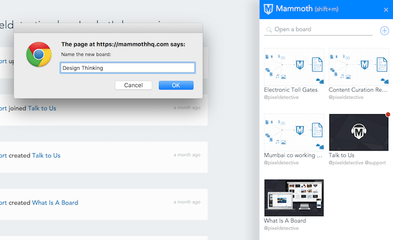Open the Talk to Us board thumbnail
Viewport: 393px width, 240px height.
(359, 133)
